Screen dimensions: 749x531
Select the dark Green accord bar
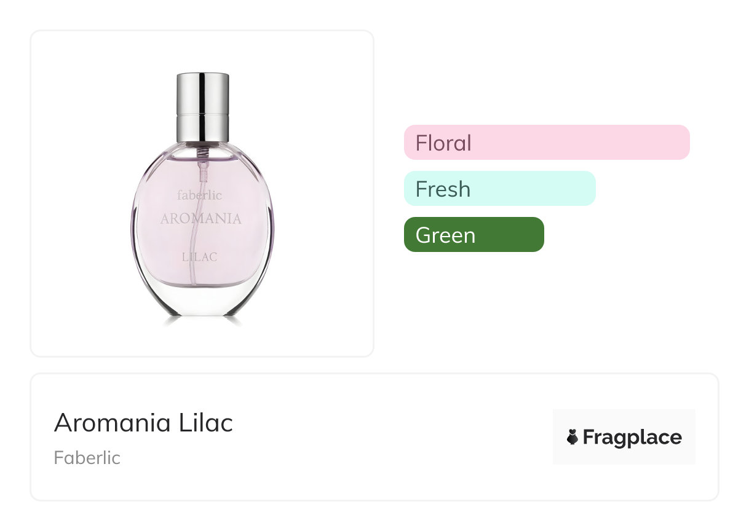tap(504, 235)
